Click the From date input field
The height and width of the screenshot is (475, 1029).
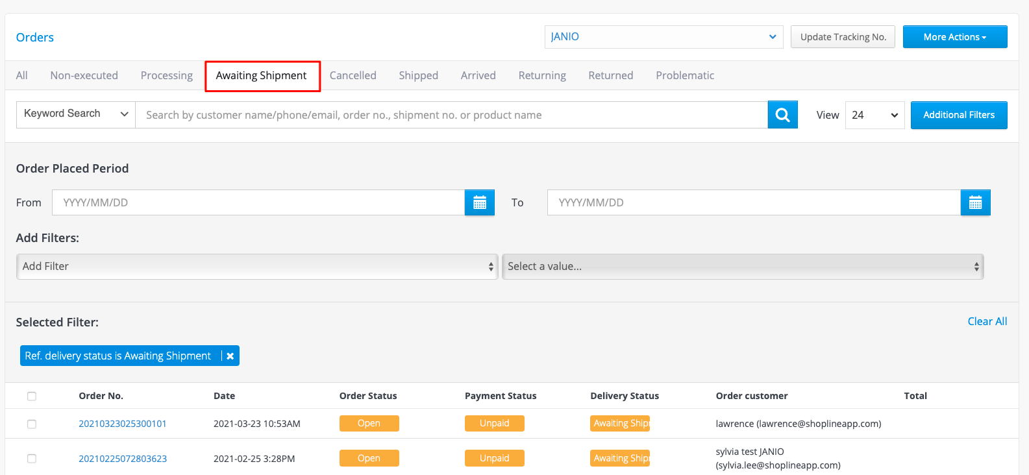(258, 202)
